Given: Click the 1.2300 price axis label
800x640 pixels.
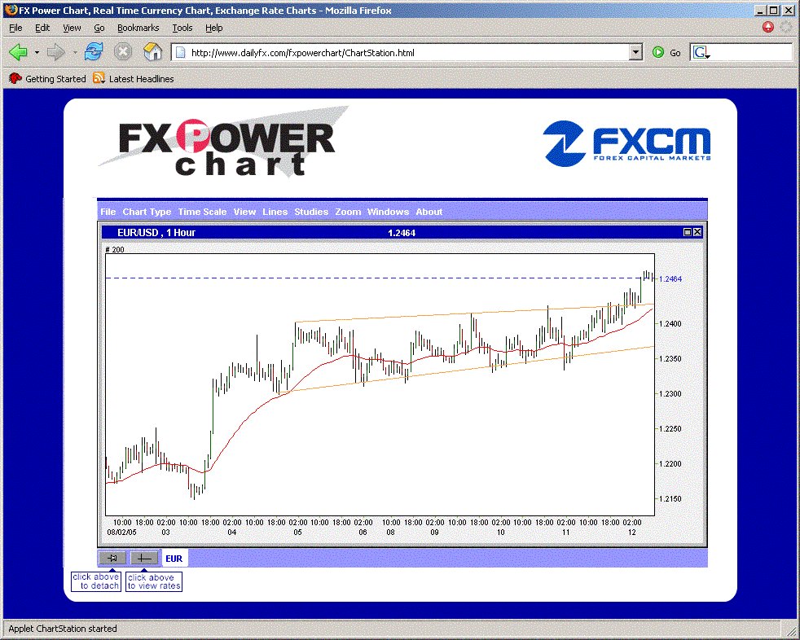Looking at the screenshot, I should coord(670,393).
